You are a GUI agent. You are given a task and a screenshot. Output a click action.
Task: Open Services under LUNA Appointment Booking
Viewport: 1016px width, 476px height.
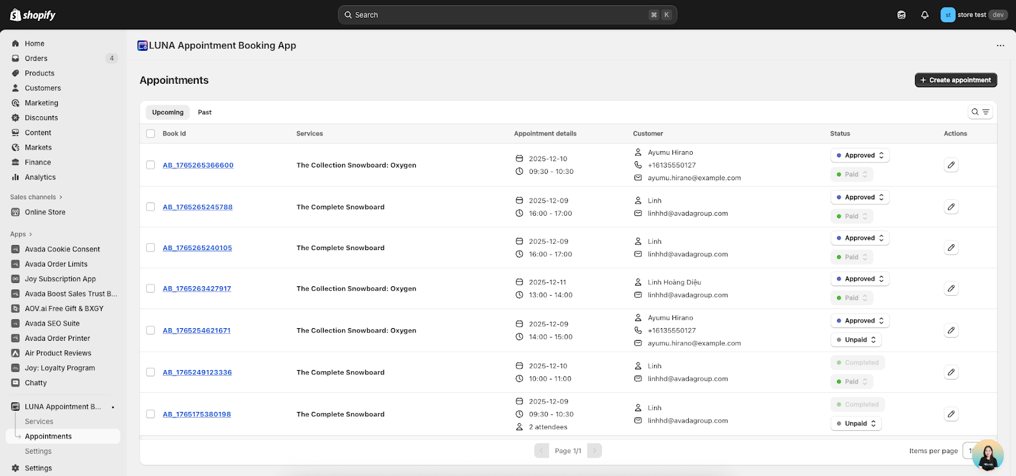point(39,421)
